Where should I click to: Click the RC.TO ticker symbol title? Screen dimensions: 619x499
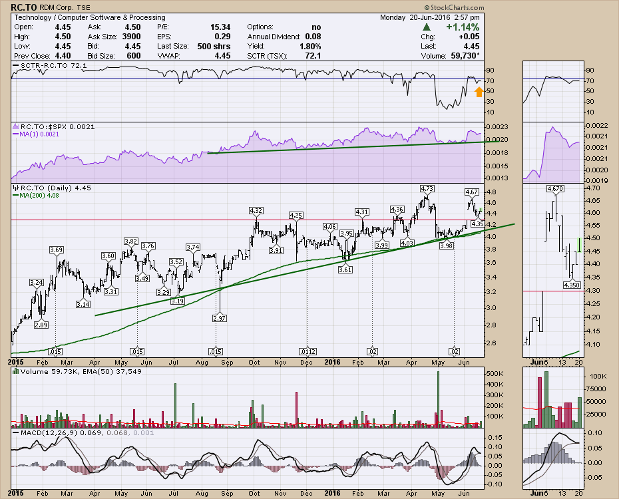pyautogui.click(x=24, y=7)
